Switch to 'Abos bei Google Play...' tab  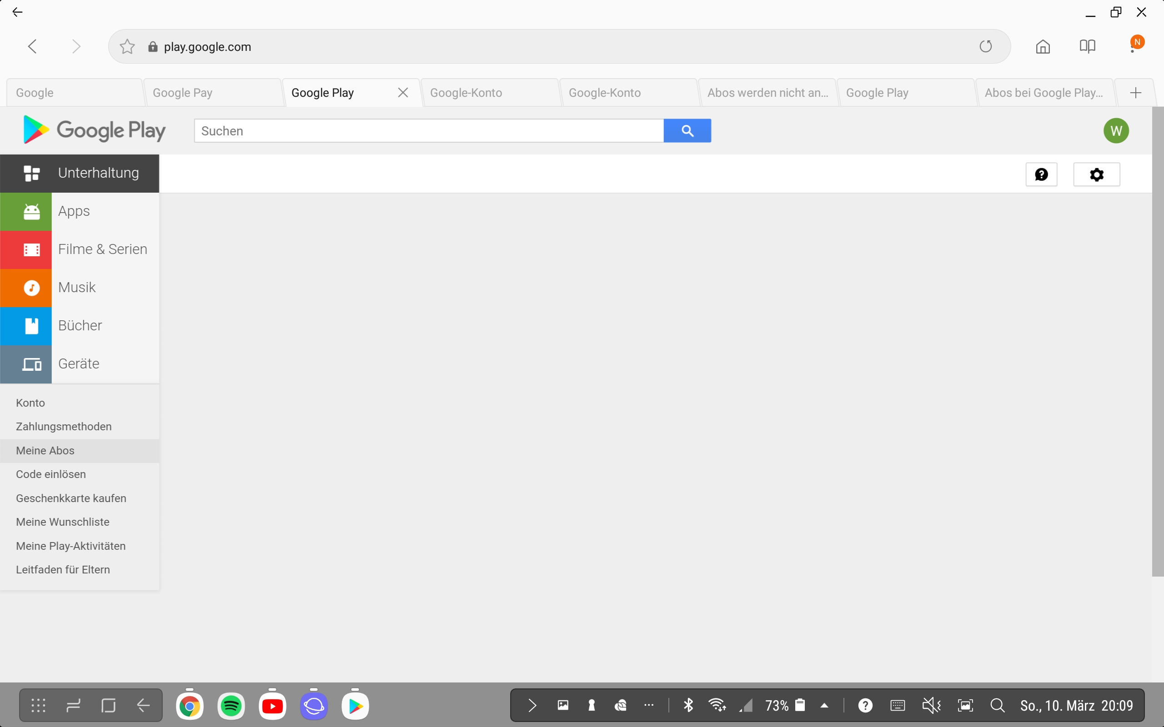click(1045, 93)
